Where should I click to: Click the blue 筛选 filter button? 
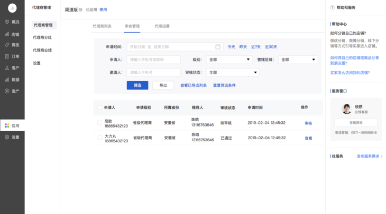click(137, 85)
